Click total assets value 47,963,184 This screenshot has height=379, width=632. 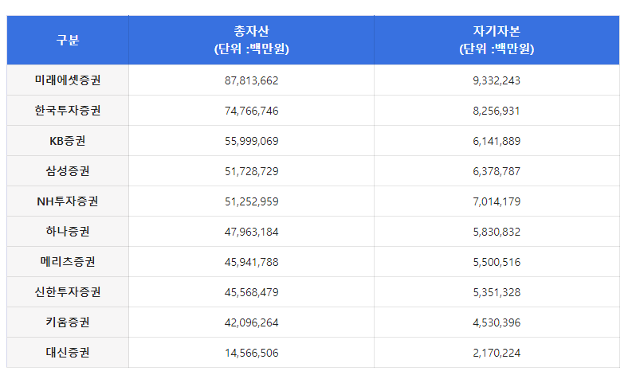pyautogui.click(x=252, y=232)
